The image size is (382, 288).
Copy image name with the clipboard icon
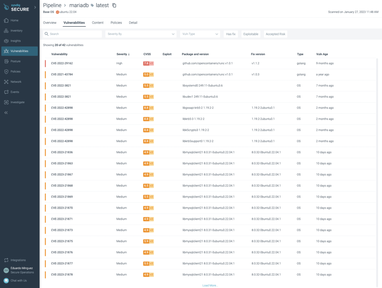click(x=114, y=5)
